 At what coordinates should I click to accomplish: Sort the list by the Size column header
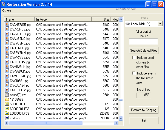coord(101,20)
